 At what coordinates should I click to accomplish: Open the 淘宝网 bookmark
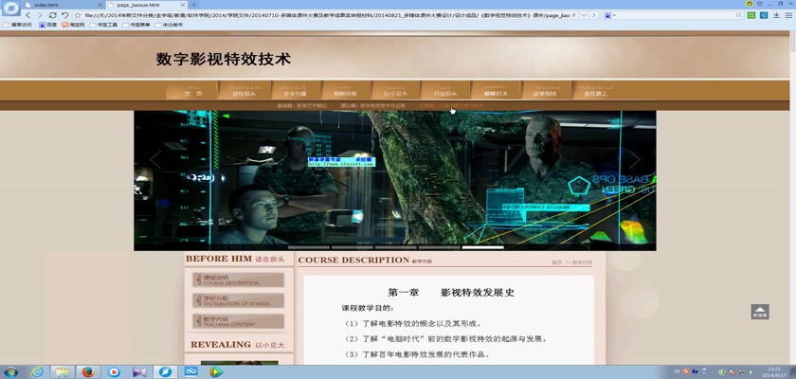coord(74,25)
